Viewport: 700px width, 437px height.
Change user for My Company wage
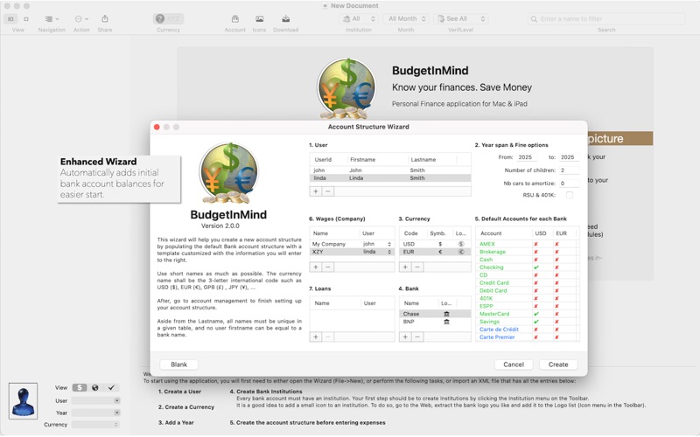377,244
